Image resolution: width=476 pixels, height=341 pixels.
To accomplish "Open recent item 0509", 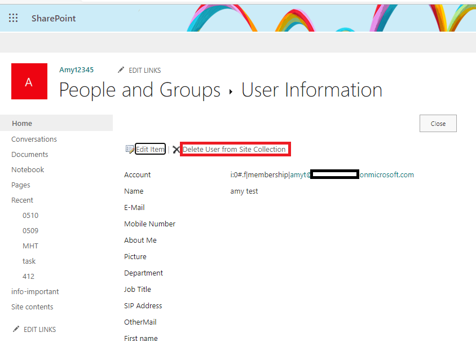I will tap(30, 230).
